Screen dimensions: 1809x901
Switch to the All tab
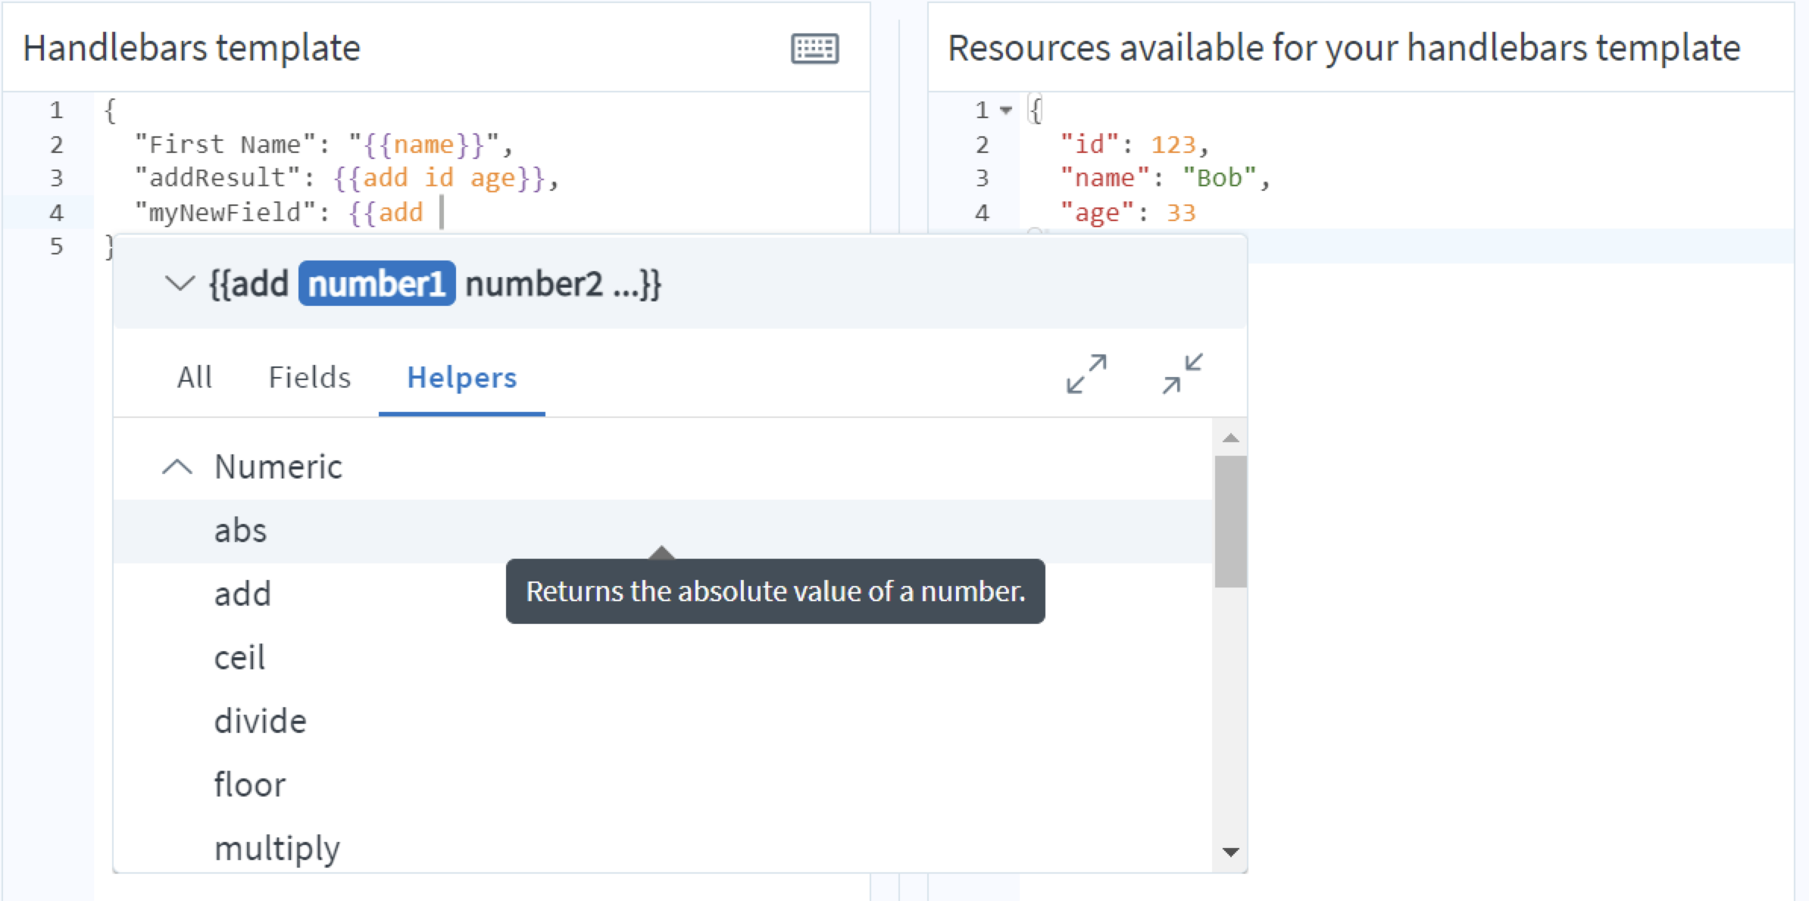pyautogui.click(x=195, y=377)
